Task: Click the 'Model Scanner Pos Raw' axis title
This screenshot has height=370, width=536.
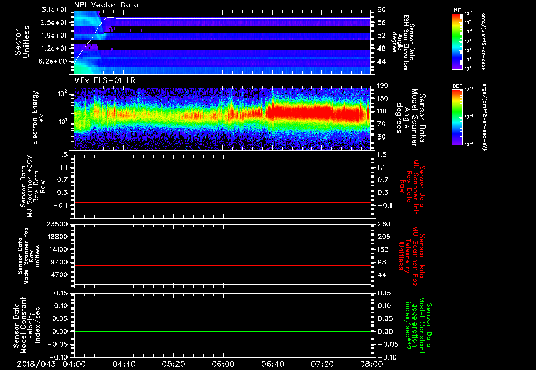Action: tap(29, 256)
